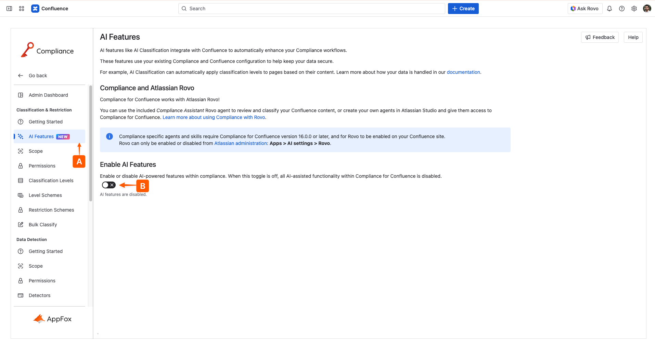Focus the Search input field
The image size is (655, 347).
pyautogui.click(x=311, y=9)
